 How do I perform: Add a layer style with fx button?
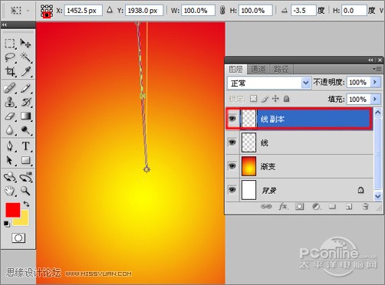coord(283,206)
